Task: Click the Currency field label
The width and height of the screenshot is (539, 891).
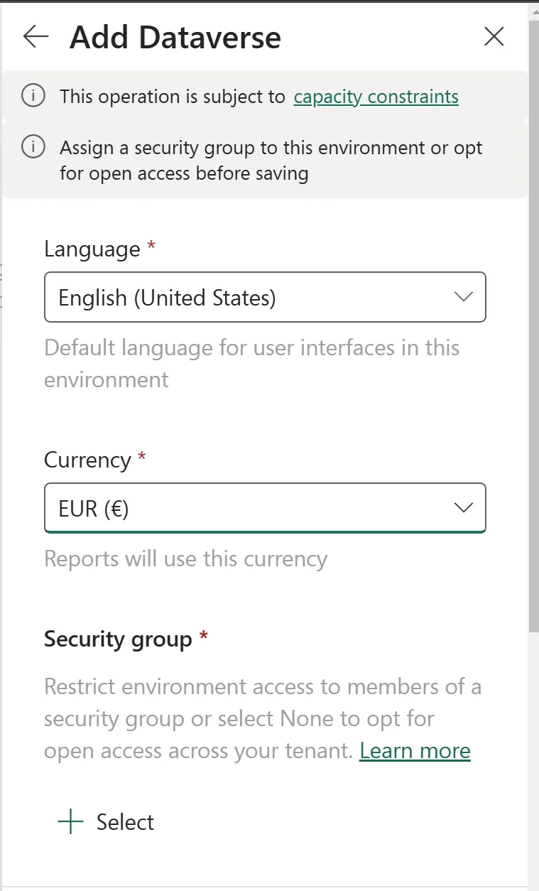Action: pos(87,460)
